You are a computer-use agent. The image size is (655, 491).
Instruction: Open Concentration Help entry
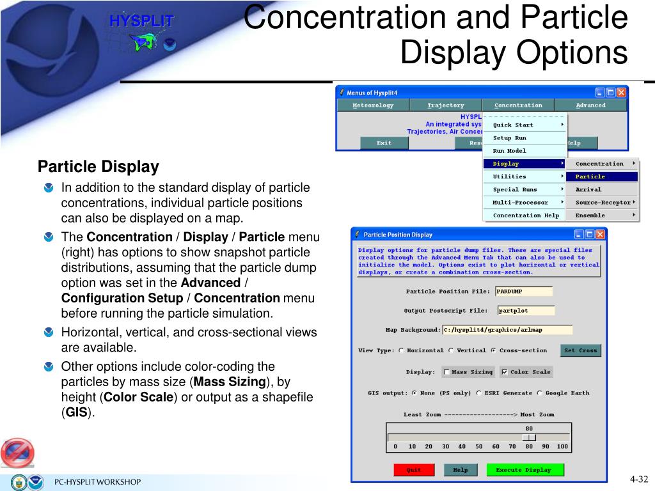click(x=525, y=215)
